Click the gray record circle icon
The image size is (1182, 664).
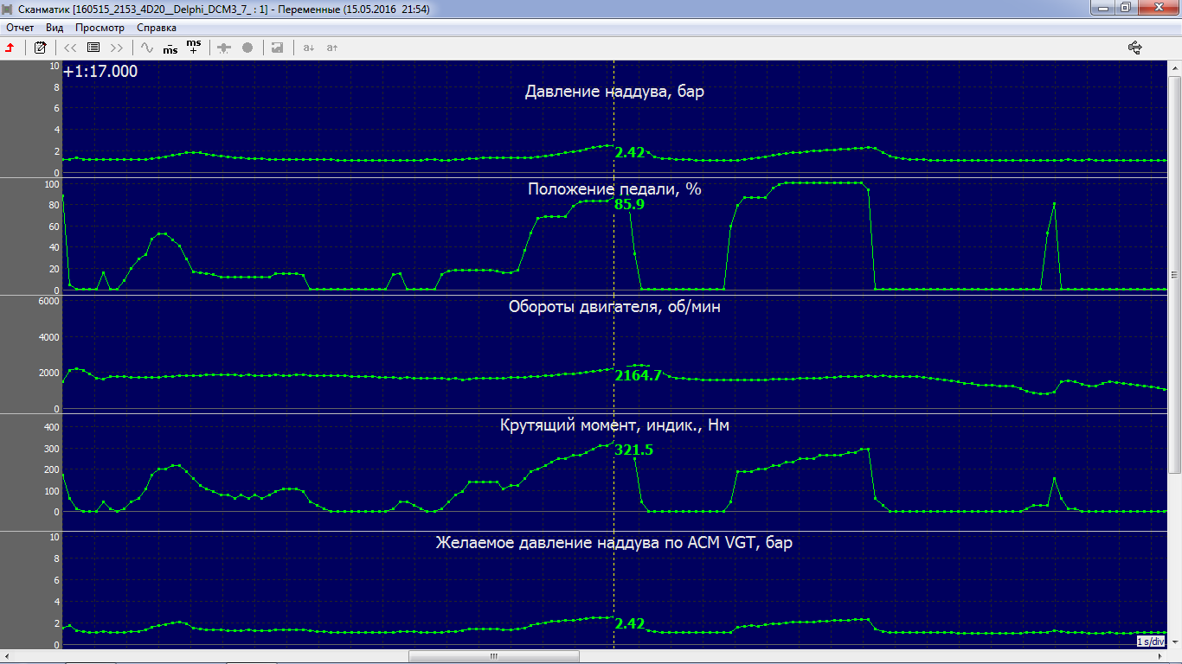[247, 48]
